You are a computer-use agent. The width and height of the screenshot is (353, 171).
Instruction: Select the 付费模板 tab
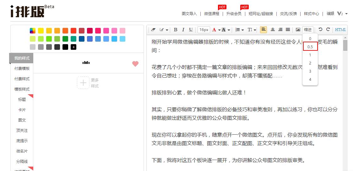tap(22, 69)
